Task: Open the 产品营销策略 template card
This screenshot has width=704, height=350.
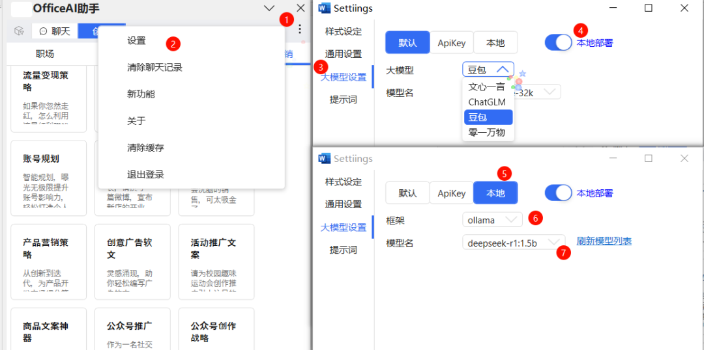Action: (x=48, y=262)
